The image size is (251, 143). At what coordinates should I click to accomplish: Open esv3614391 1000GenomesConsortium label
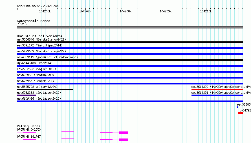(x=221, y=93)
